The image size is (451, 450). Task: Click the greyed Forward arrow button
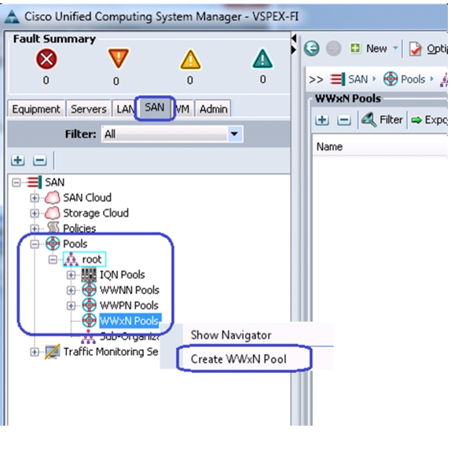333,49
